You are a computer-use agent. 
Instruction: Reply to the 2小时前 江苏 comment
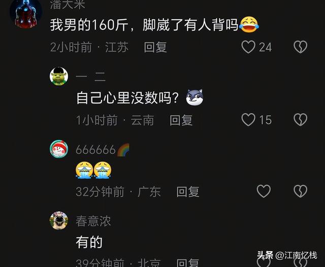[x=155, y=47]
